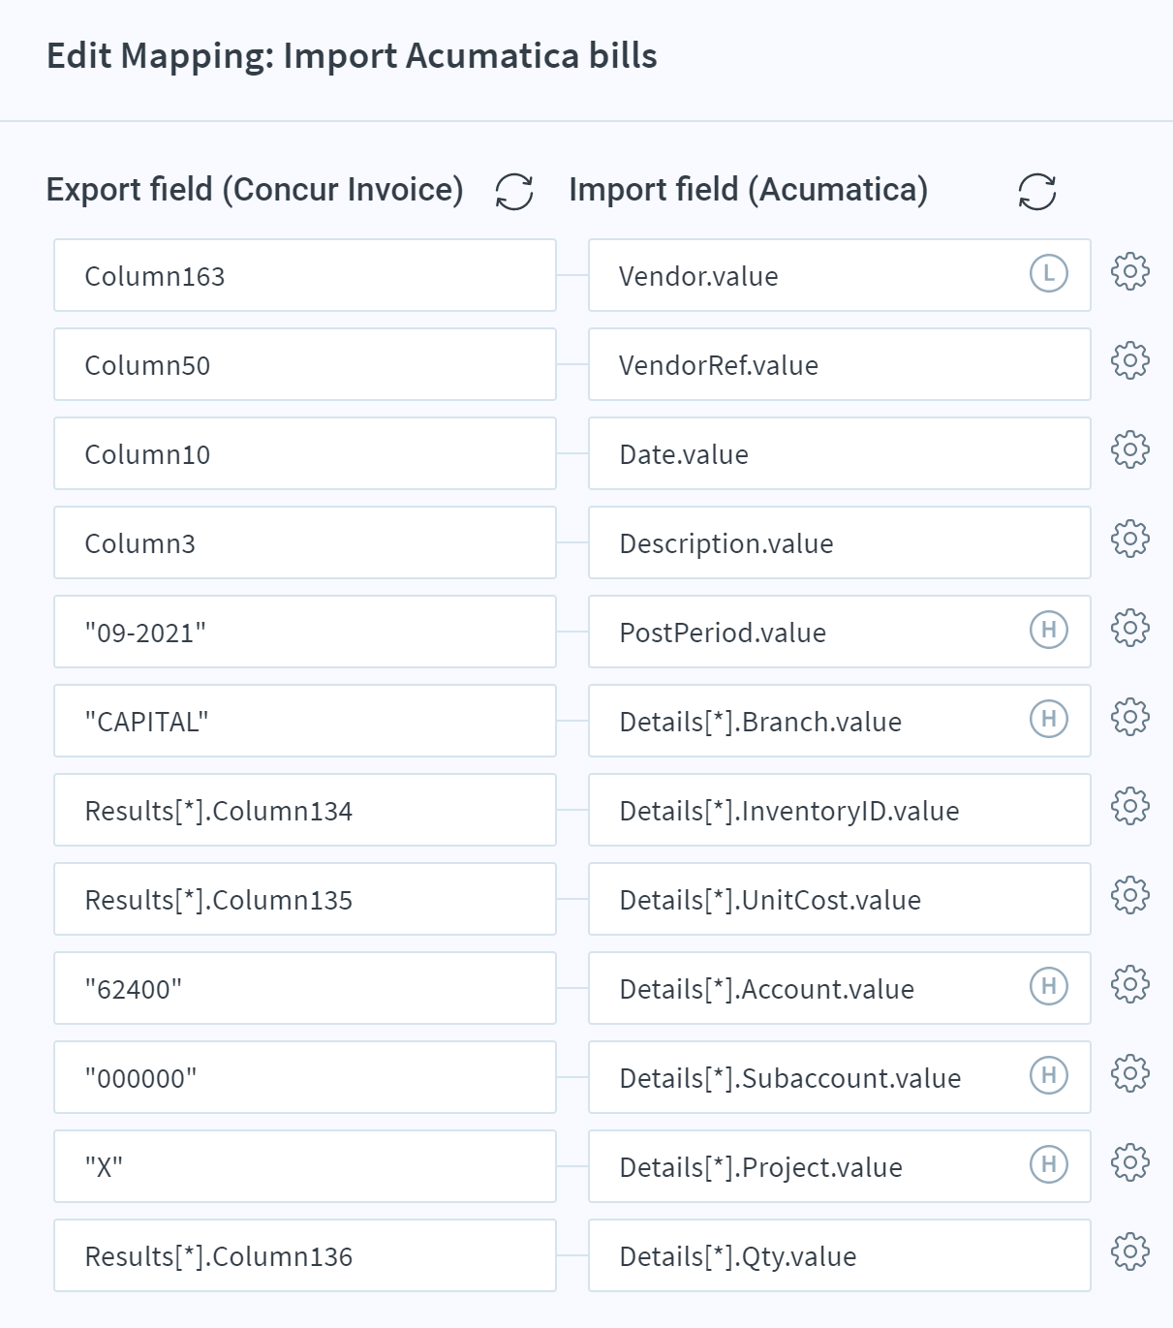Edit the "X" export field

305,1166
